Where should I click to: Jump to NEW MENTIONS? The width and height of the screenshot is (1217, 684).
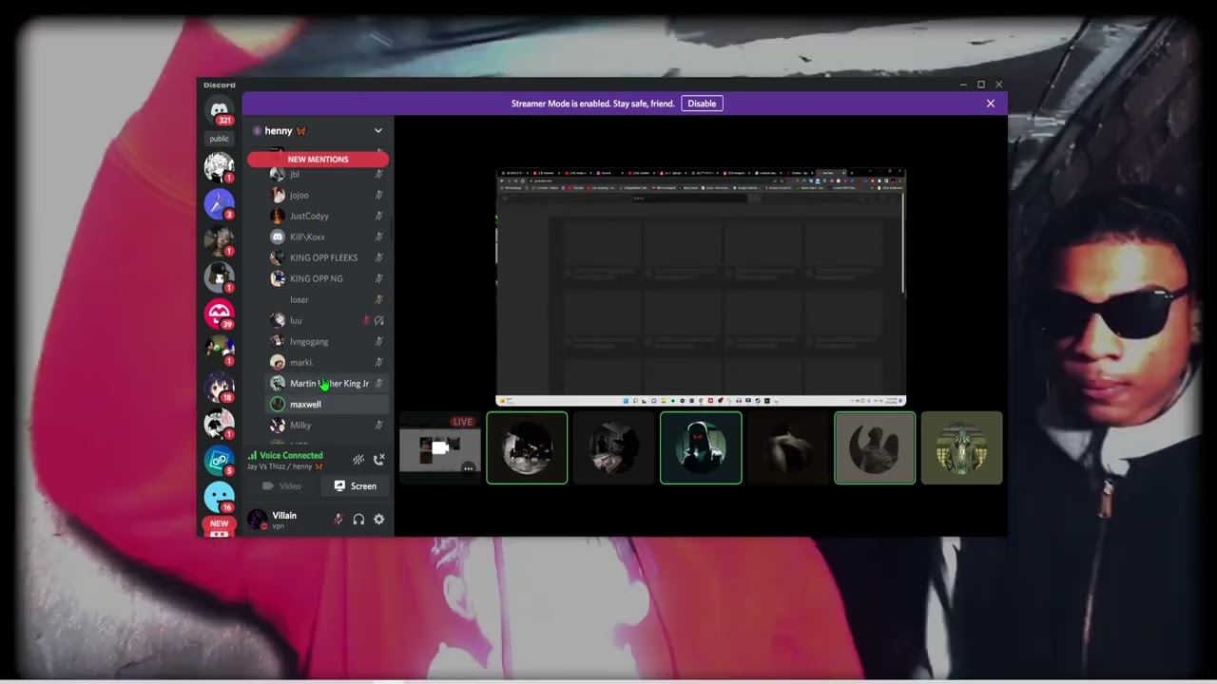(x=318, y=160)
